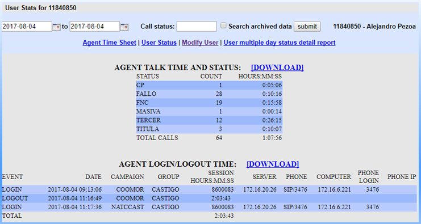Screen dimensions: 421x224
Task: Select the CP status row label
Action: tap(140, 85)
